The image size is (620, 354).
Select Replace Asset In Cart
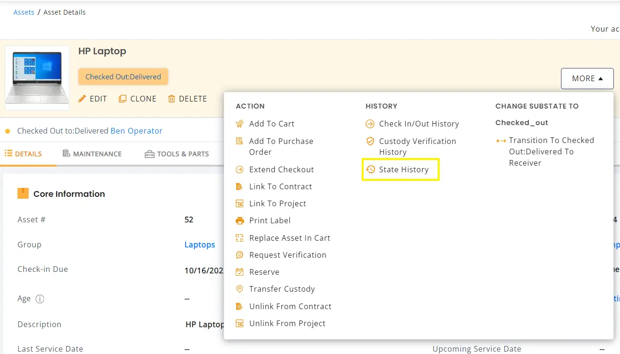[x=289, y=238]
